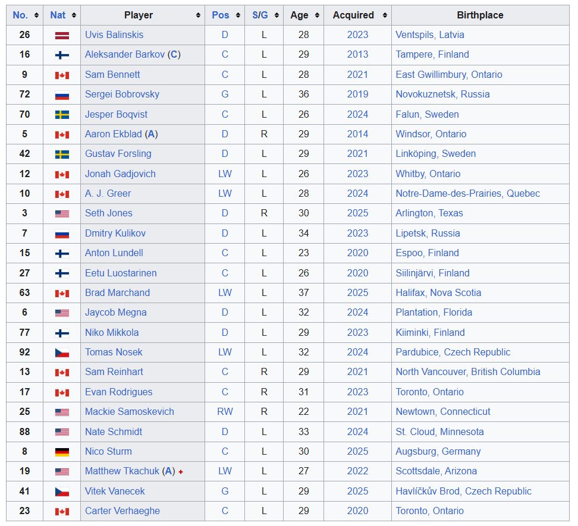The height and width of the screenshot is (526, 578).
Task: Open A. J. Greer player page
Action: point(108,193)
